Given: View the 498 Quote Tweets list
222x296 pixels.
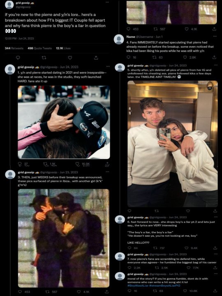Looking at the screenshot, I should coord(39,49).
